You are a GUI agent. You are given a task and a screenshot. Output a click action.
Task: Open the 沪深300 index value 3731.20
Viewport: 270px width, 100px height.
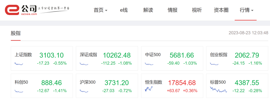coord(116,83)
